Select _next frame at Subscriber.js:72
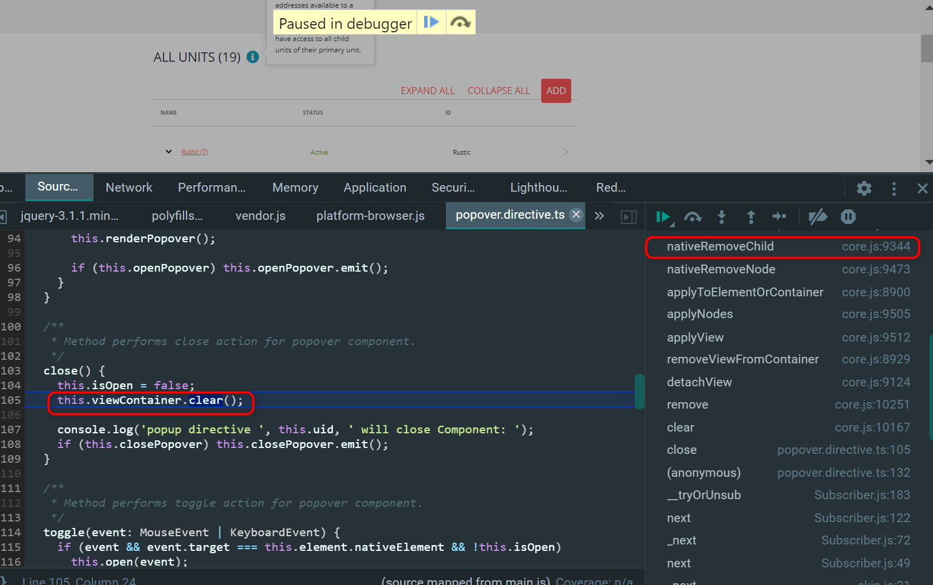 click(788, 540)
